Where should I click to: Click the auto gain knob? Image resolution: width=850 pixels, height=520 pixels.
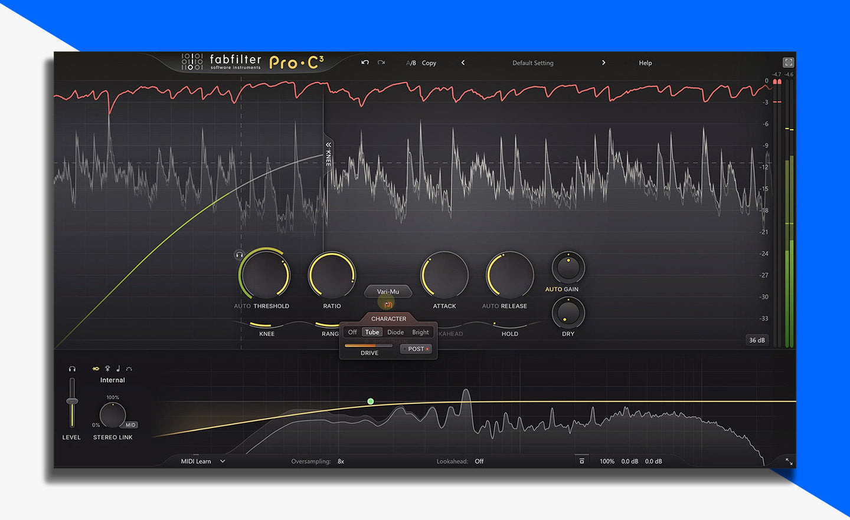tap(568, 268)
